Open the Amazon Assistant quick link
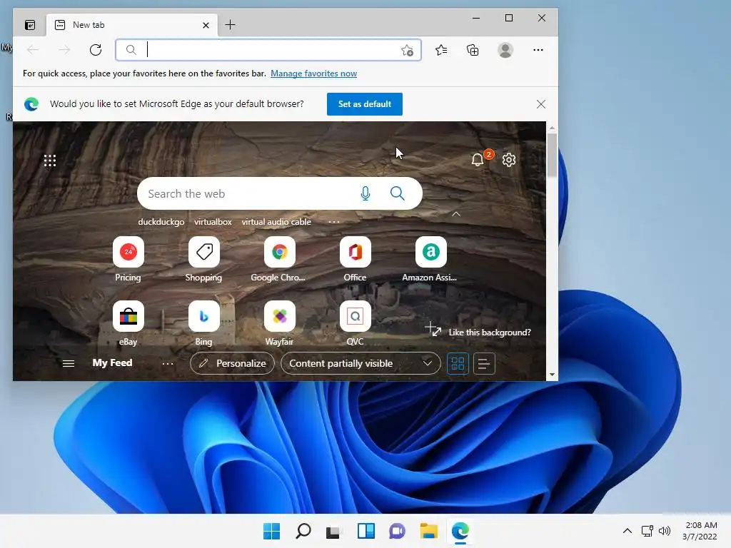The image size is (731, 548). pyautogui.click(x=430, y=259)
